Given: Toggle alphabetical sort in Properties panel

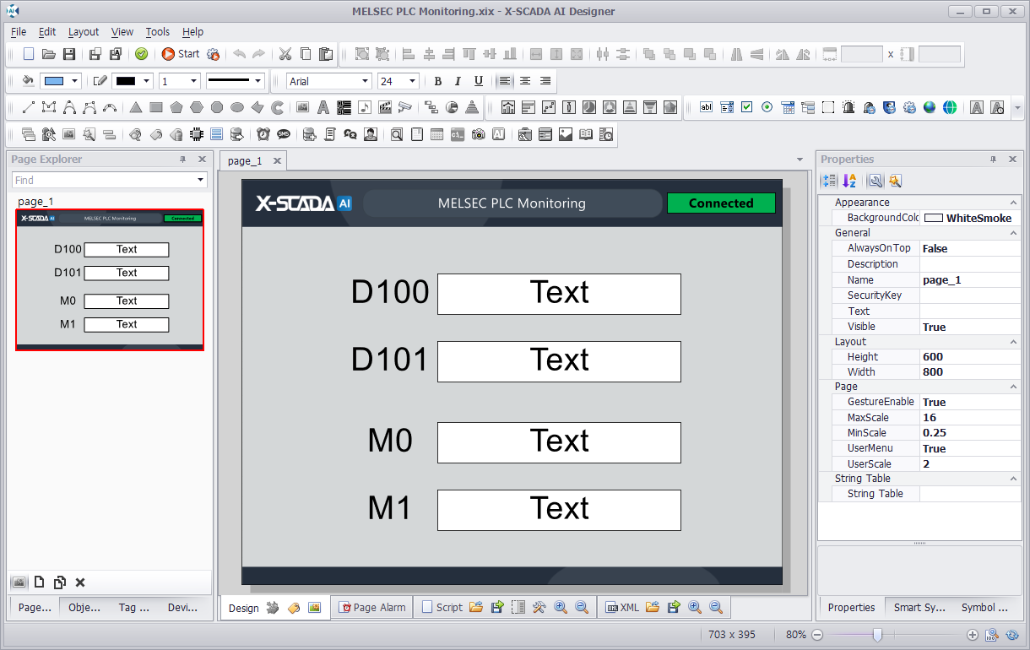Looking at the screenshot, I should [x=849, y=181].
